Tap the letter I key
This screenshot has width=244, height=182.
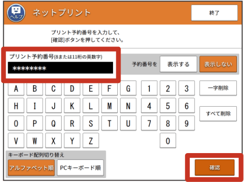tap(35, 106)
